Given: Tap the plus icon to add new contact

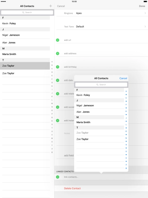Looking at the screenshot, I should (51, 6).
